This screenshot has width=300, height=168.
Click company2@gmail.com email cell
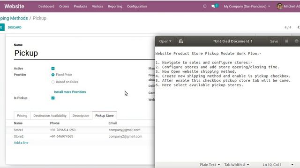coord(125,136)
